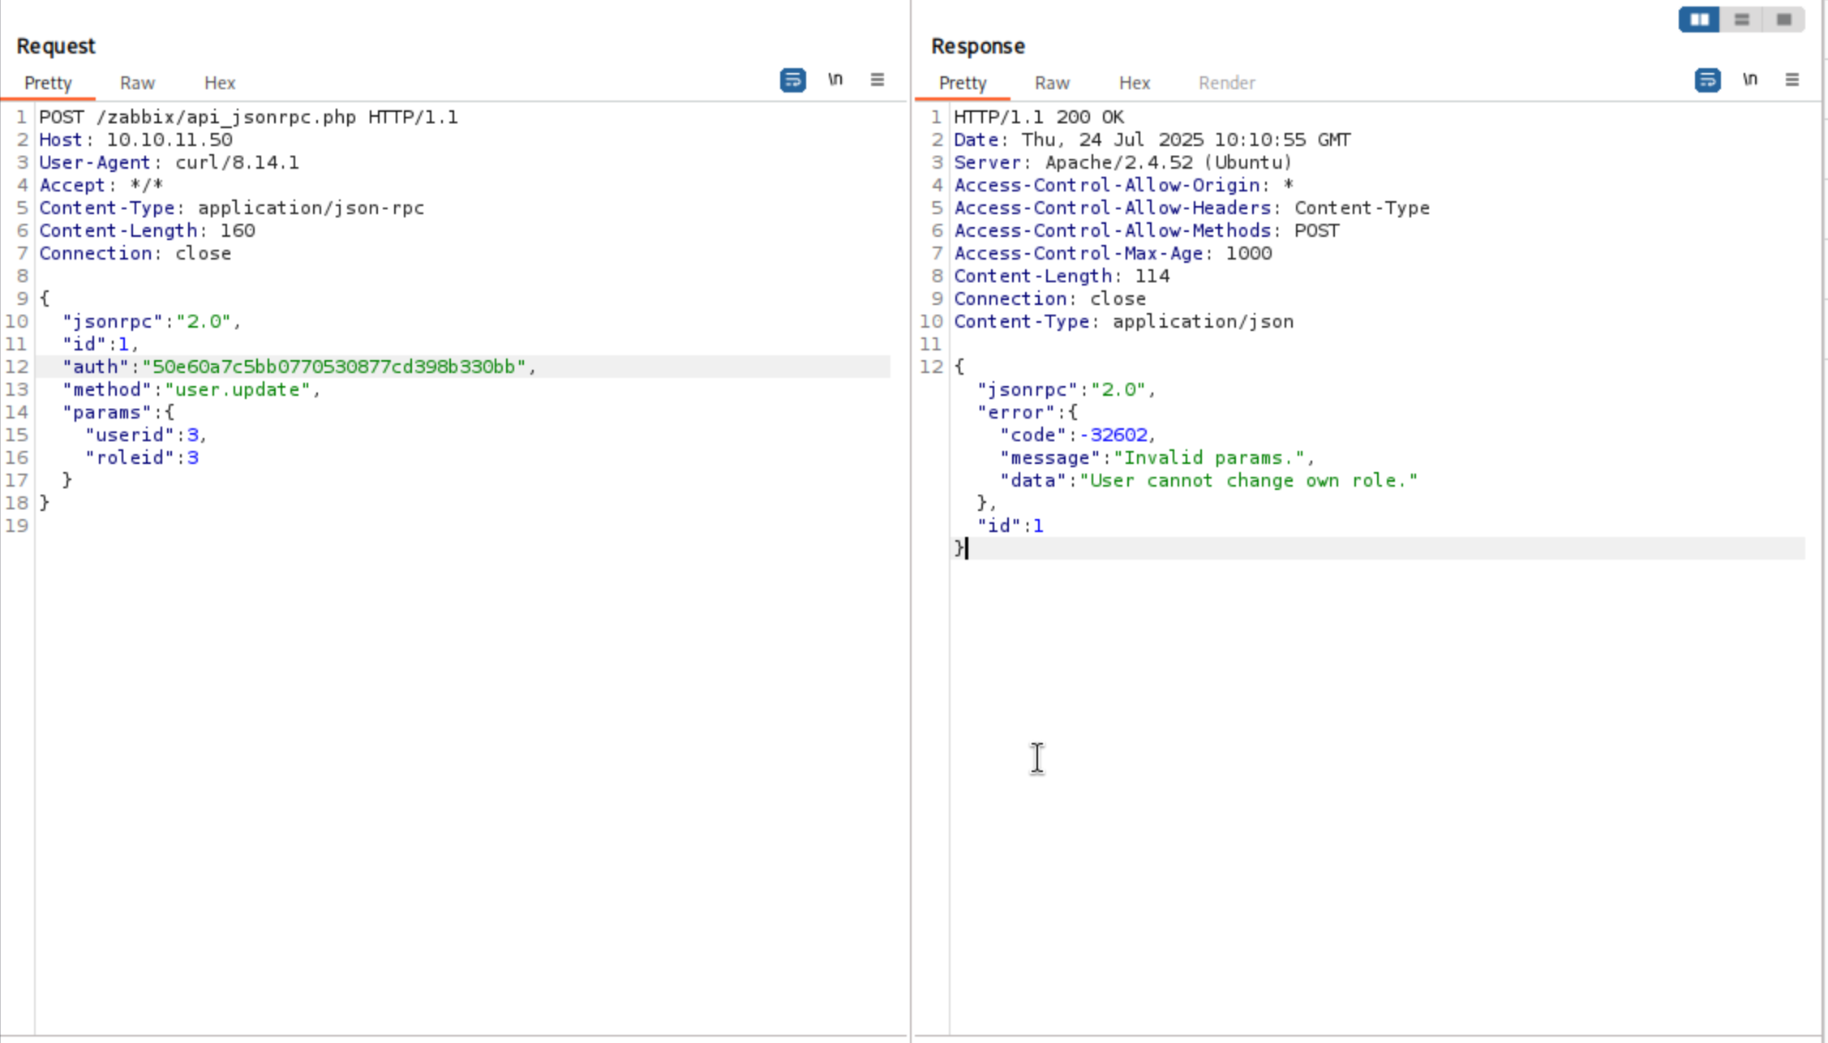Click the Response panel heading
1828x1043 pixels.
[978, 46]
